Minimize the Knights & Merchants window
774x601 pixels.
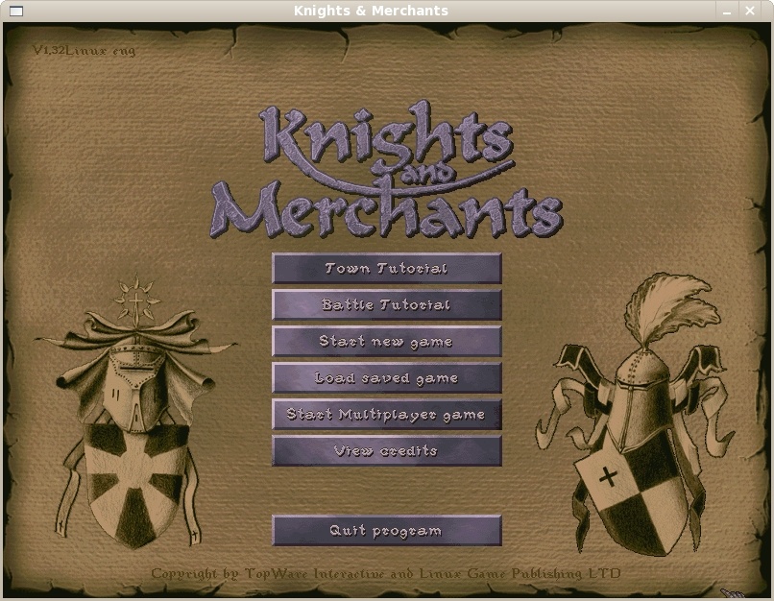point(727,11)
